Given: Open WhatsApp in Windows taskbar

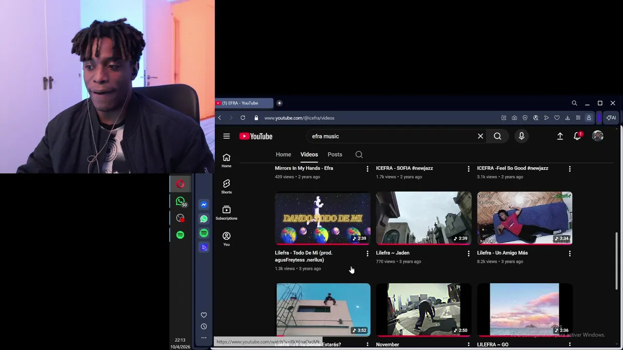Looking at the screenshot, I should click(180, 201).
